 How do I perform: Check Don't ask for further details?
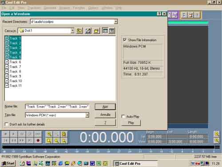coord(6,124)
